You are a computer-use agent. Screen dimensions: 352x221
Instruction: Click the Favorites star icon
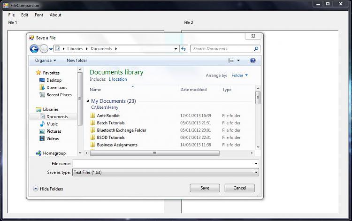(38, 72)
